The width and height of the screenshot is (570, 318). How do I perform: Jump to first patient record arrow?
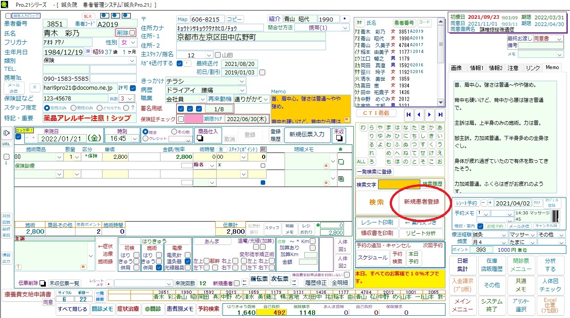pyautogui.click(x=409, y=114)
